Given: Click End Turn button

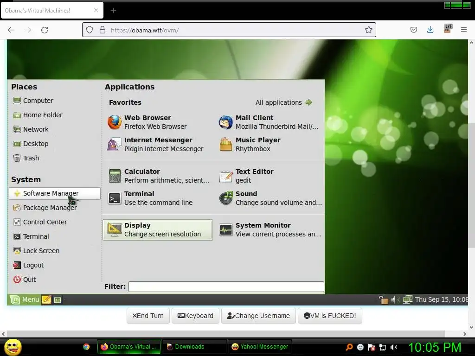Looking at the screenshot, I should (148, 316).
